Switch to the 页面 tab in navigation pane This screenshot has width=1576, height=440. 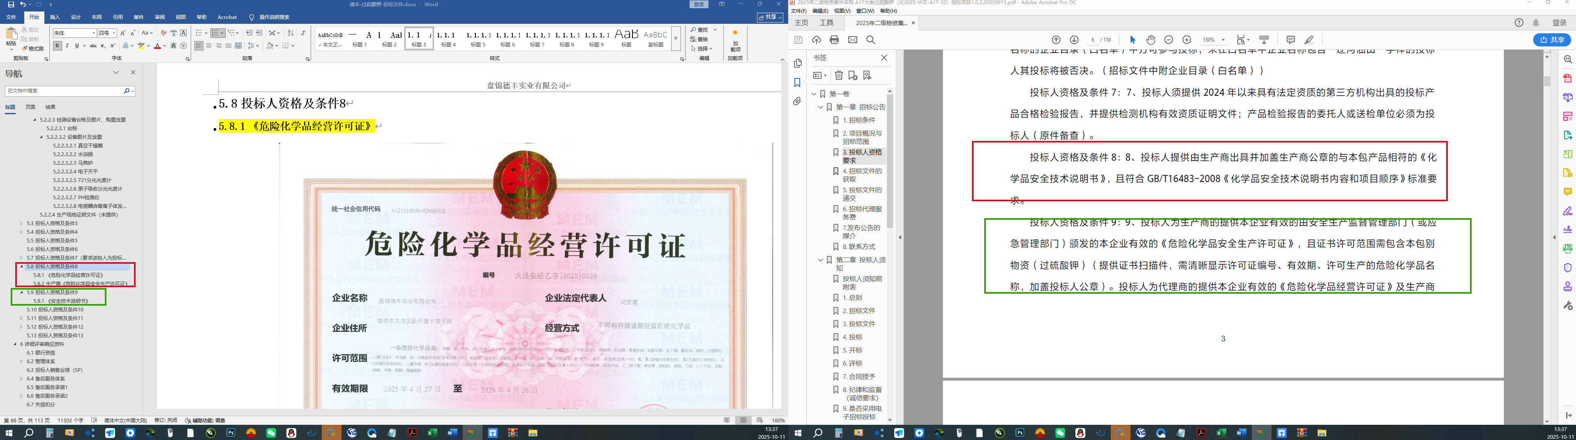(30, 107)
